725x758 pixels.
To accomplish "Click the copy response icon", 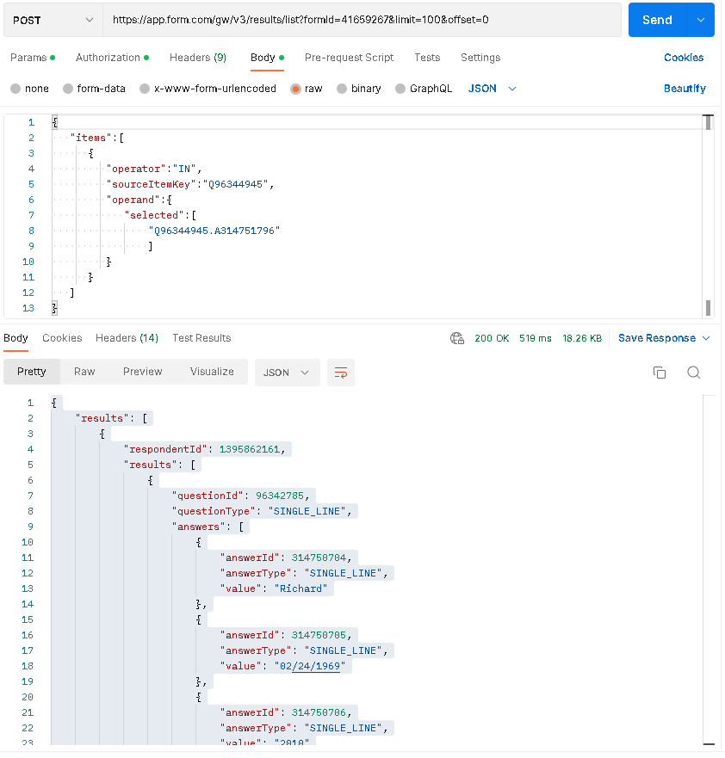I will (660, 373).
